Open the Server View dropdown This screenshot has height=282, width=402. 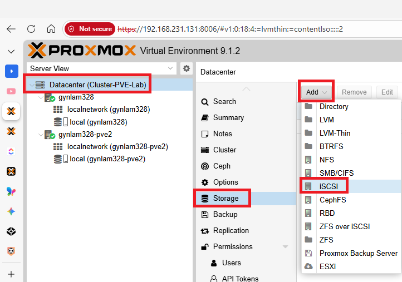(x=101, y=68)
